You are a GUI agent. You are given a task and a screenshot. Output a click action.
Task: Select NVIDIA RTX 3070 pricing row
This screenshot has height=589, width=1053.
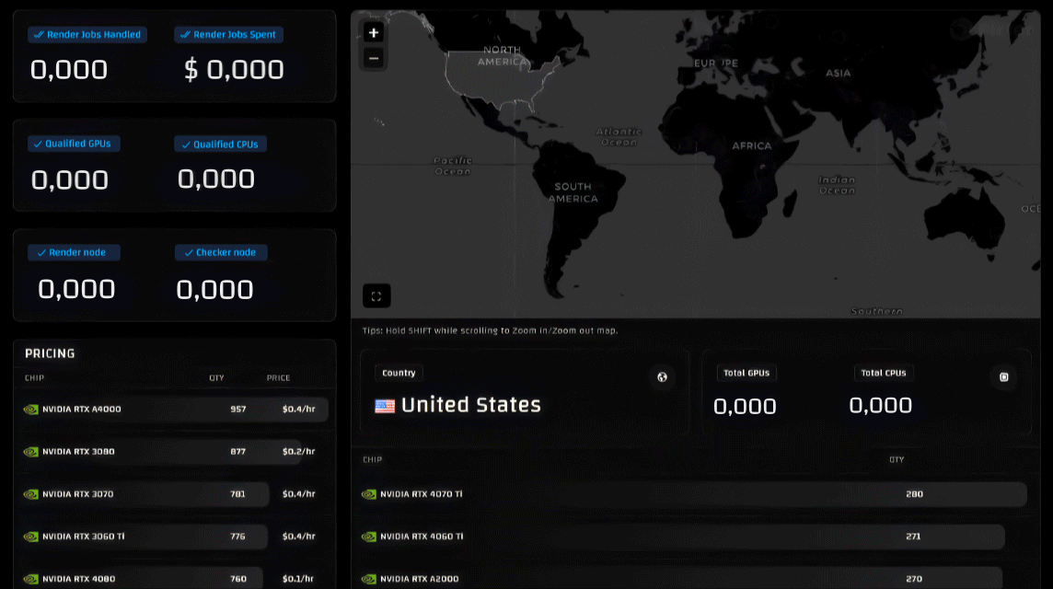pyautogui.click(x=175, y=493)
